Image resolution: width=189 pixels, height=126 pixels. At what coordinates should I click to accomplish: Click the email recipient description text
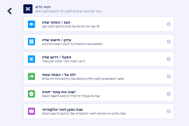(84, 113)
